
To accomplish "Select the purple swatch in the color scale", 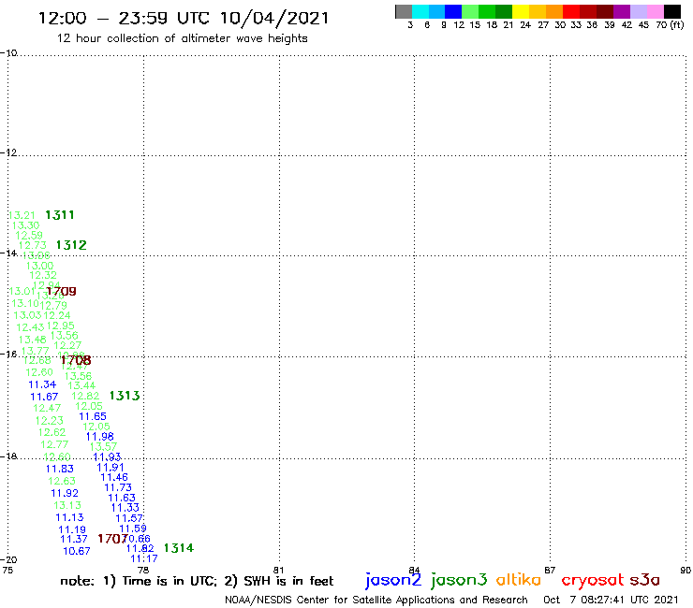I will coord(621,11).
